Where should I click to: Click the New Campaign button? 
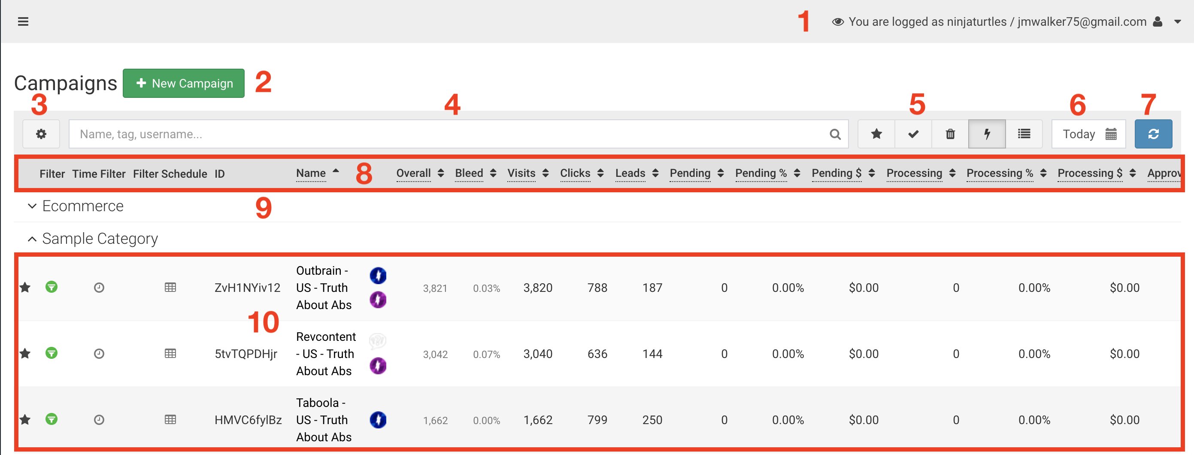[184, 83]
